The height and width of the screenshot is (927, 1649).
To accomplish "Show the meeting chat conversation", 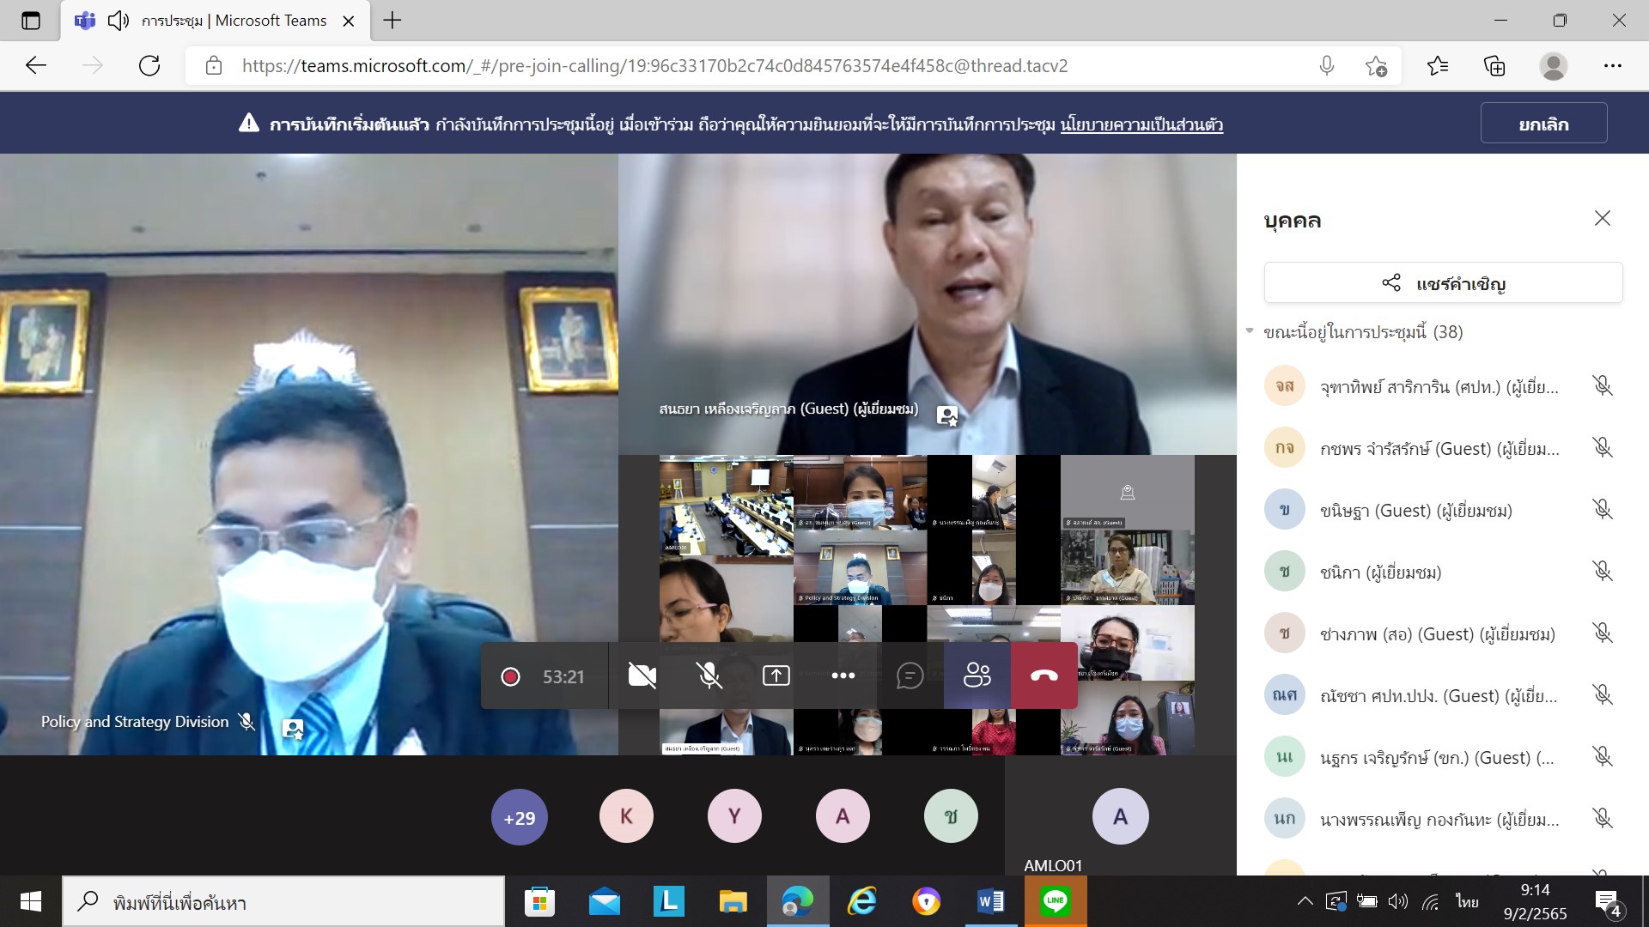I will coord(910,676).
